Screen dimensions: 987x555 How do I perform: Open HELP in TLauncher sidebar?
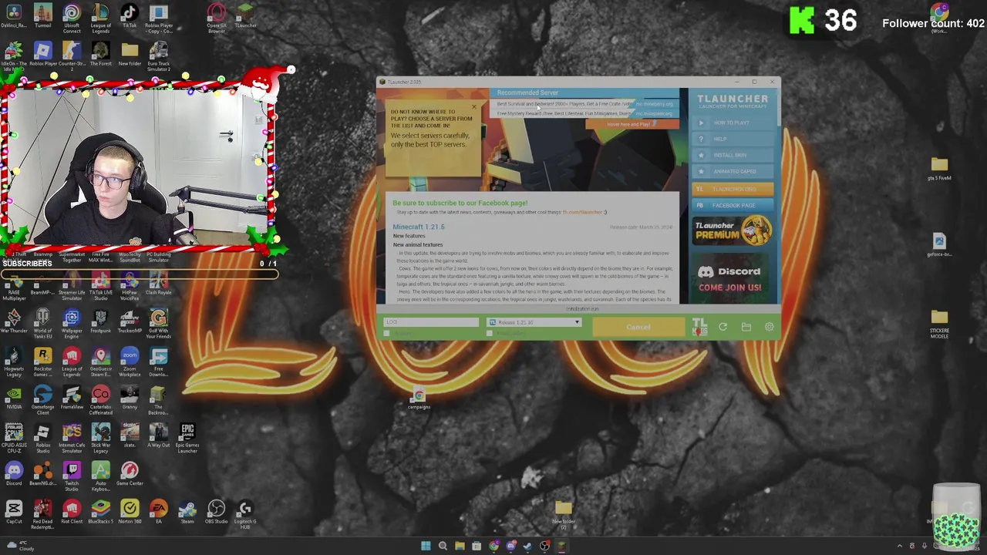point(732,139)
